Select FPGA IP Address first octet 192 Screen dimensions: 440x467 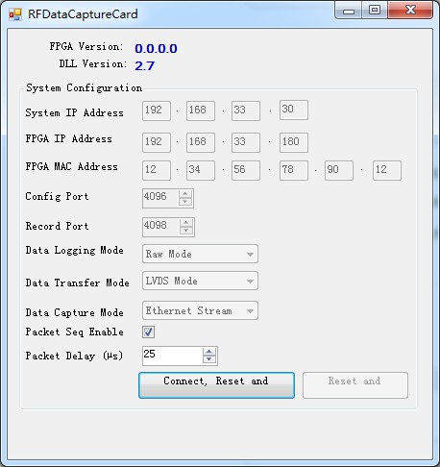tap(157, 142)
